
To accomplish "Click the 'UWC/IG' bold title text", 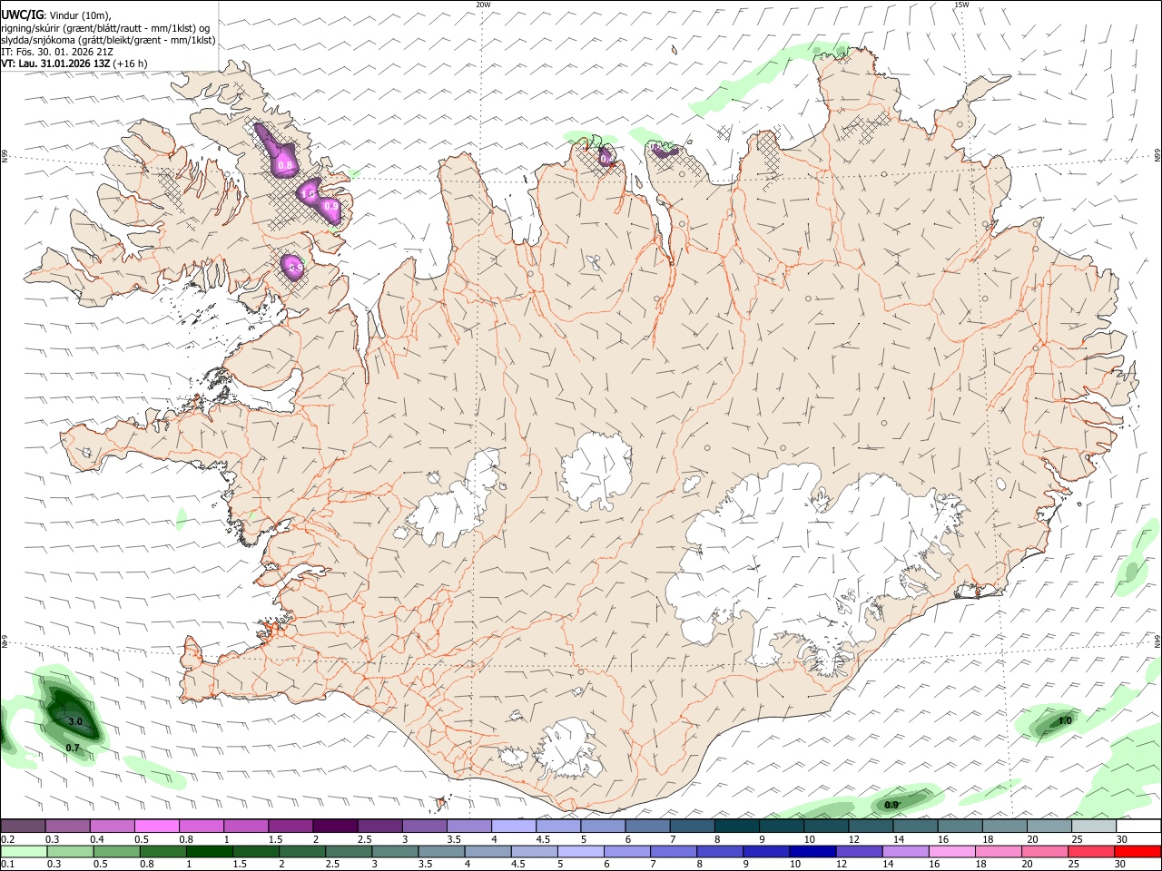I will (x=22, y=15).
